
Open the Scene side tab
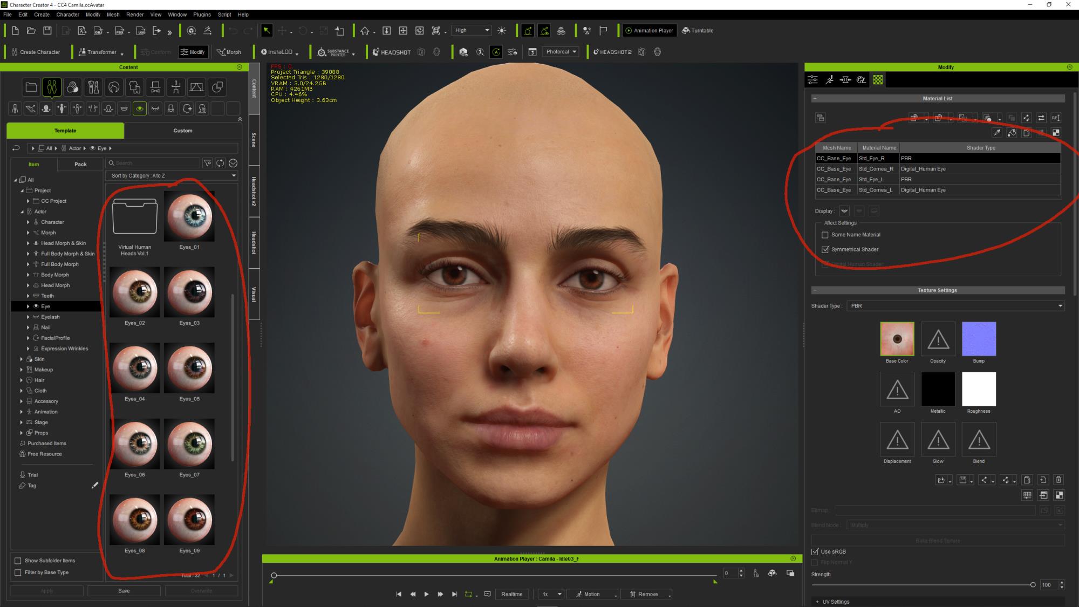click(x=254, y=140)
